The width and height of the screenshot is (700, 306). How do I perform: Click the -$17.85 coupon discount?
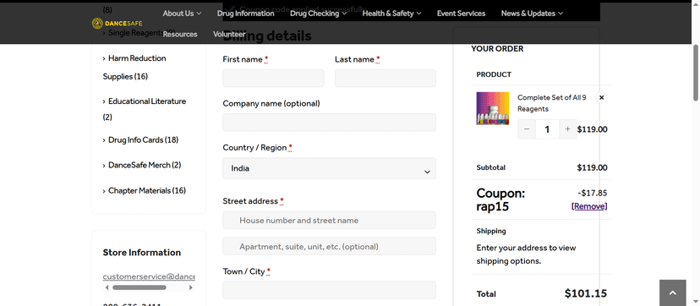click(592, 193)
